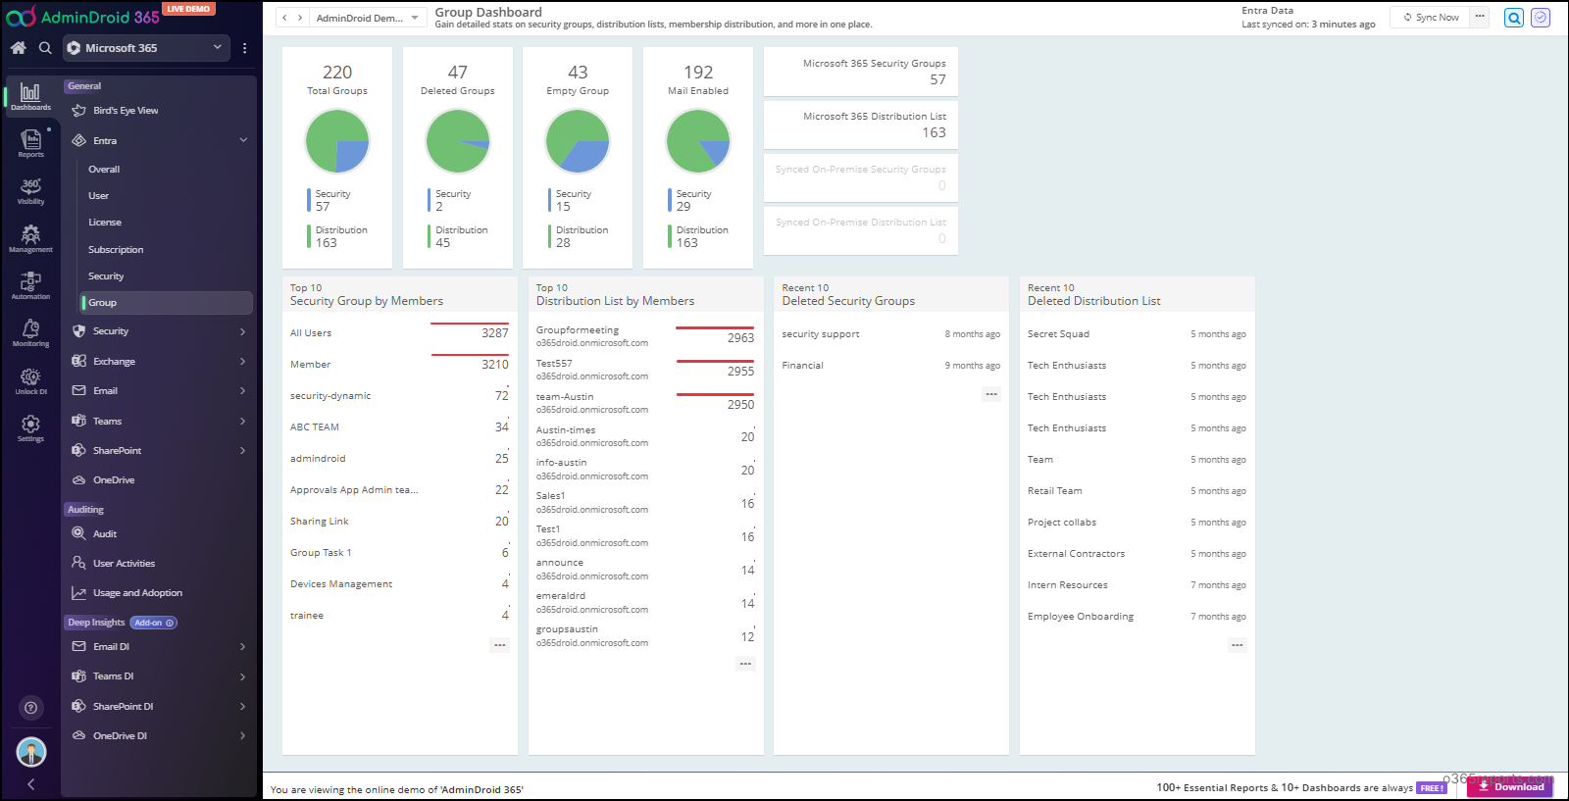Open the help question mark icon

pos(30,708)
